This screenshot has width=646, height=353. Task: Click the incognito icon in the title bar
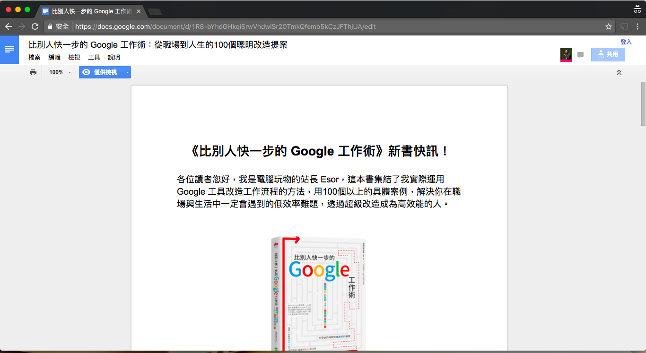pos(637,9)
